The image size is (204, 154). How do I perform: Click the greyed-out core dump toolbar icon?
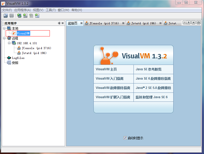click(x=31, y=16)
